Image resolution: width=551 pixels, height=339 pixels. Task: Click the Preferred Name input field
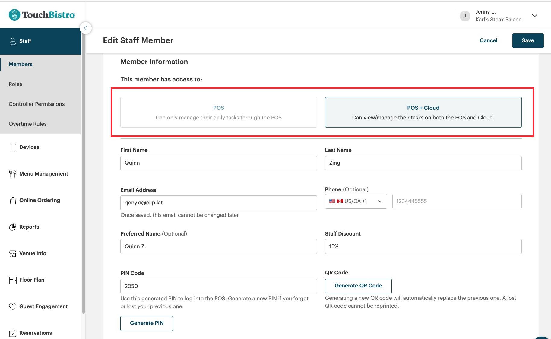click(x=218, y=246)
